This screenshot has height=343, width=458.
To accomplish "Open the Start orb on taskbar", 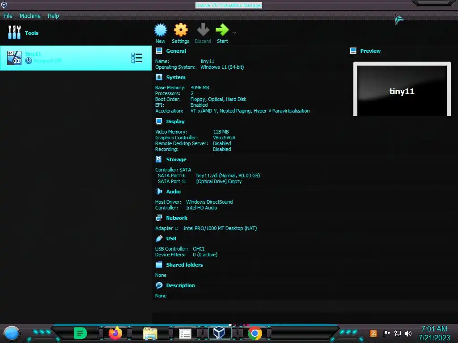I will pyautogui.click(x=12, y=333).
